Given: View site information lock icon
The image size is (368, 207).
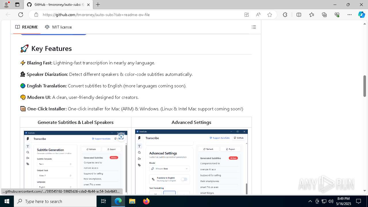Looking at the screenshot, I should (36, 15).
